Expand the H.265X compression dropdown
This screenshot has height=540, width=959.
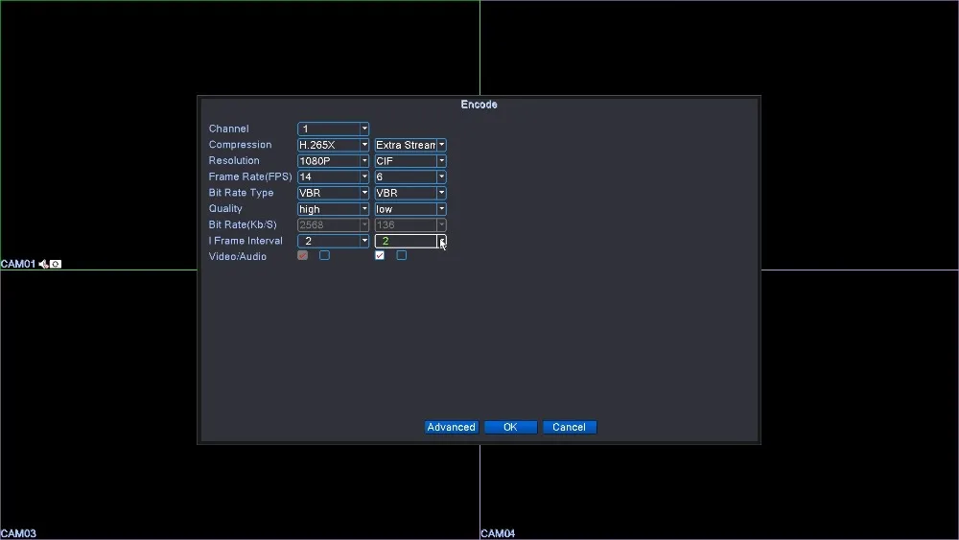click(333, 145)
